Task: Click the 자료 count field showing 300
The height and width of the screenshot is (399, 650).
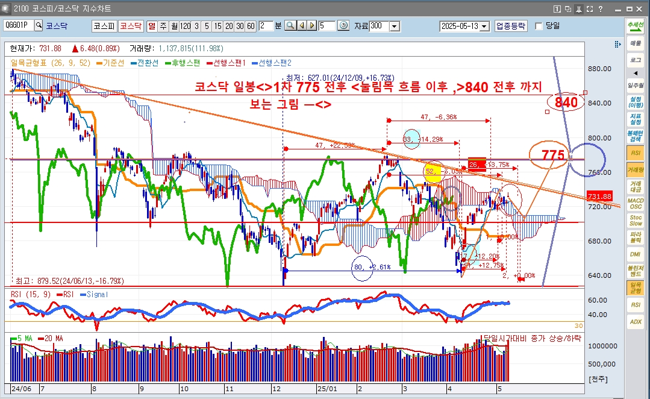Action: (x=380, y=26)
